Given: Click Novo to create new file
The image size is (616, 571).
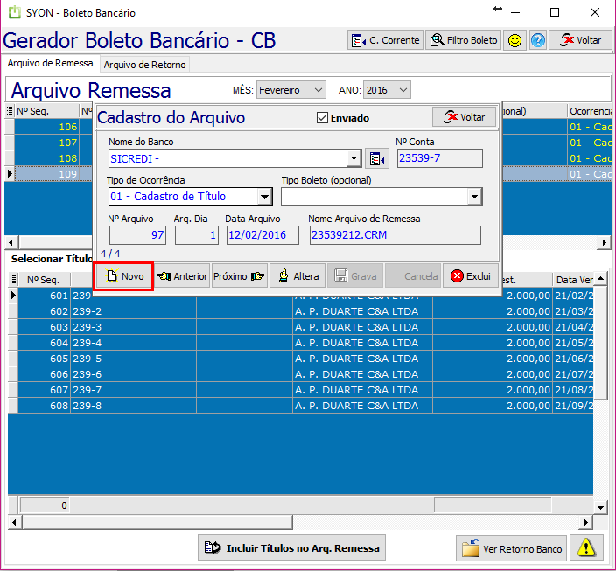Looking at the screenshot, I should coord(123,276).
